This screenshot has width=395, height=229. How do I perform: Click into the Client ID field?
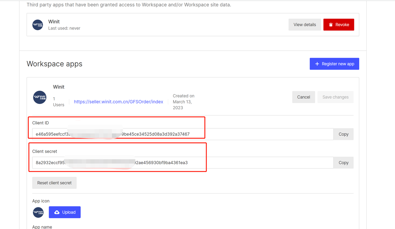click(x=183, y=134)
